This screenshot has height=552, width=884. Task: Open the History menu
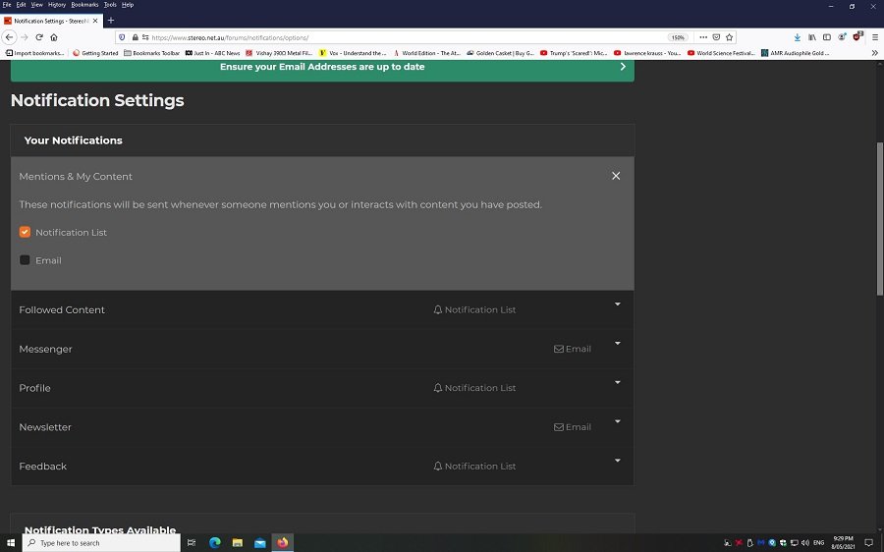point(57,5)
